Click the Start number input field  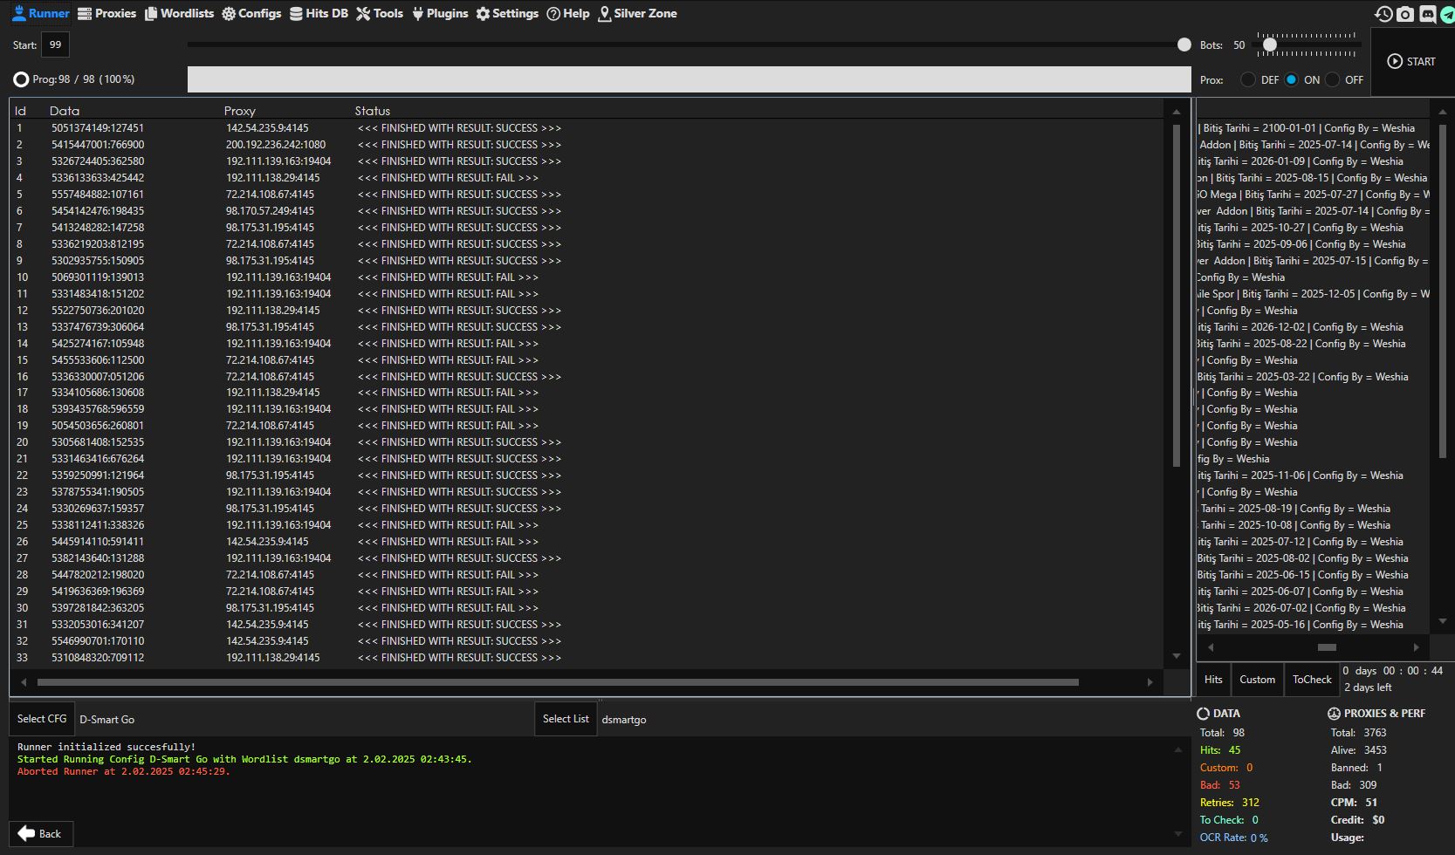point(55,44)
